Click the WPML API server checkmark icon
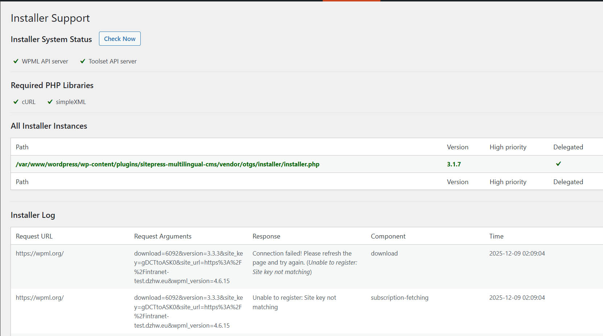This screenshot has height=336, width=603. coord(16,61)
